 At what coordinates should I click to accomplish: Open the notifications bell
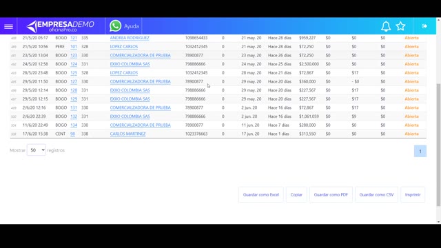386,26
